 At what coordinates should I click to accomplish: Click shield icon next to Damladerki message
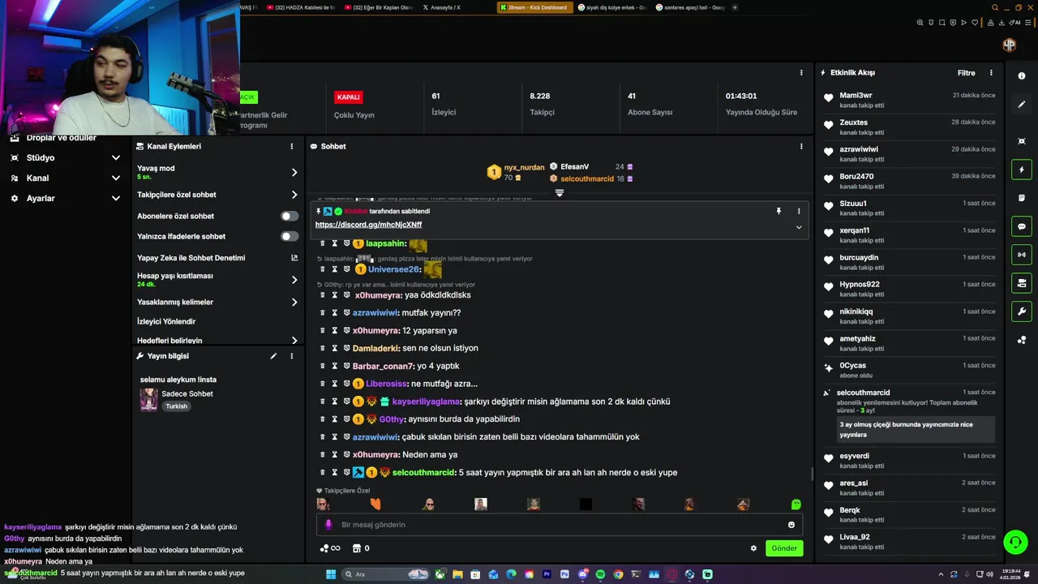[x=346, y=348]
